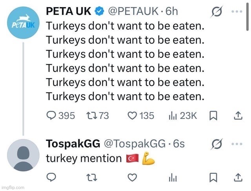This screenshot has width=251, height=191.
Task: Like the PETA UK tweet
Action: coord(133,116)
